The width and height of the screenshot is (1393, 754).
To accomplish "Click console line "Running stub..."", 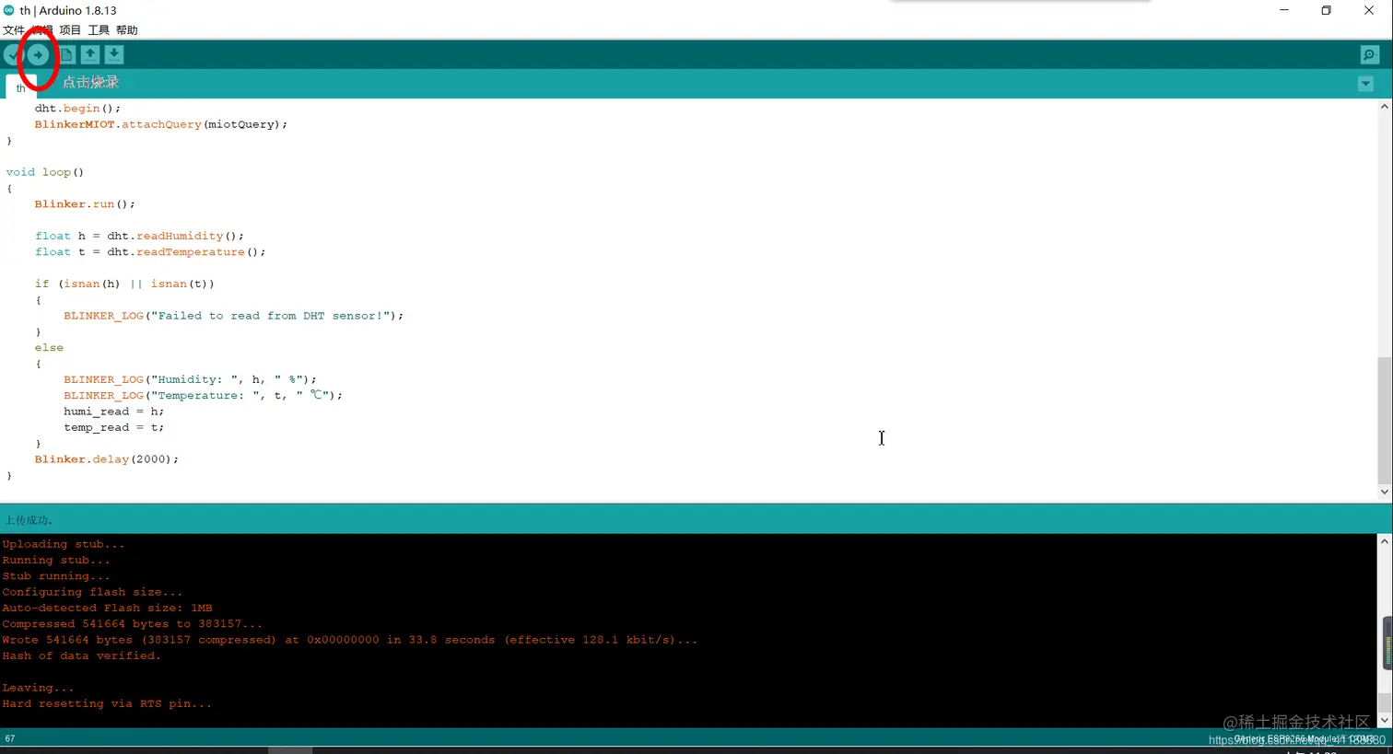I will [55, 560].
